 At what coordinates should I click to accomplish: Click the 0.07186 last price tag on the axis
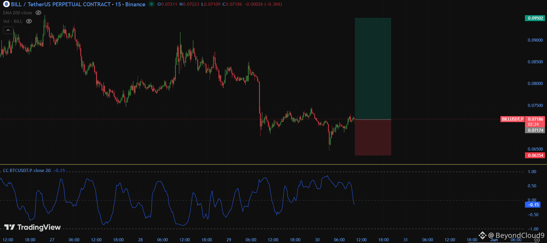point(535,119)
